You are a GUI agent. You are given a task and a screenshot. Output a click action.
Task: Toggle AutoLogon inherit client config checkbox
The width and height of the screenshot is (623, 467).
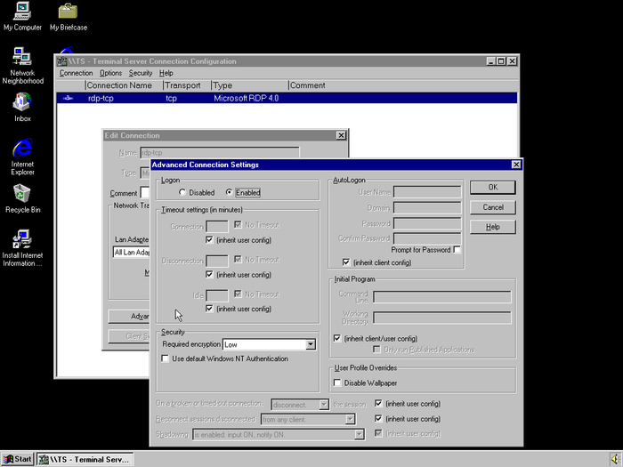347,262
